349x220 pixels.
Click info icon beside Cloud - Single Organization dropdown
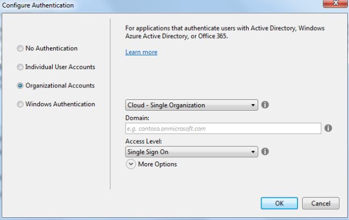click(265, 105)
